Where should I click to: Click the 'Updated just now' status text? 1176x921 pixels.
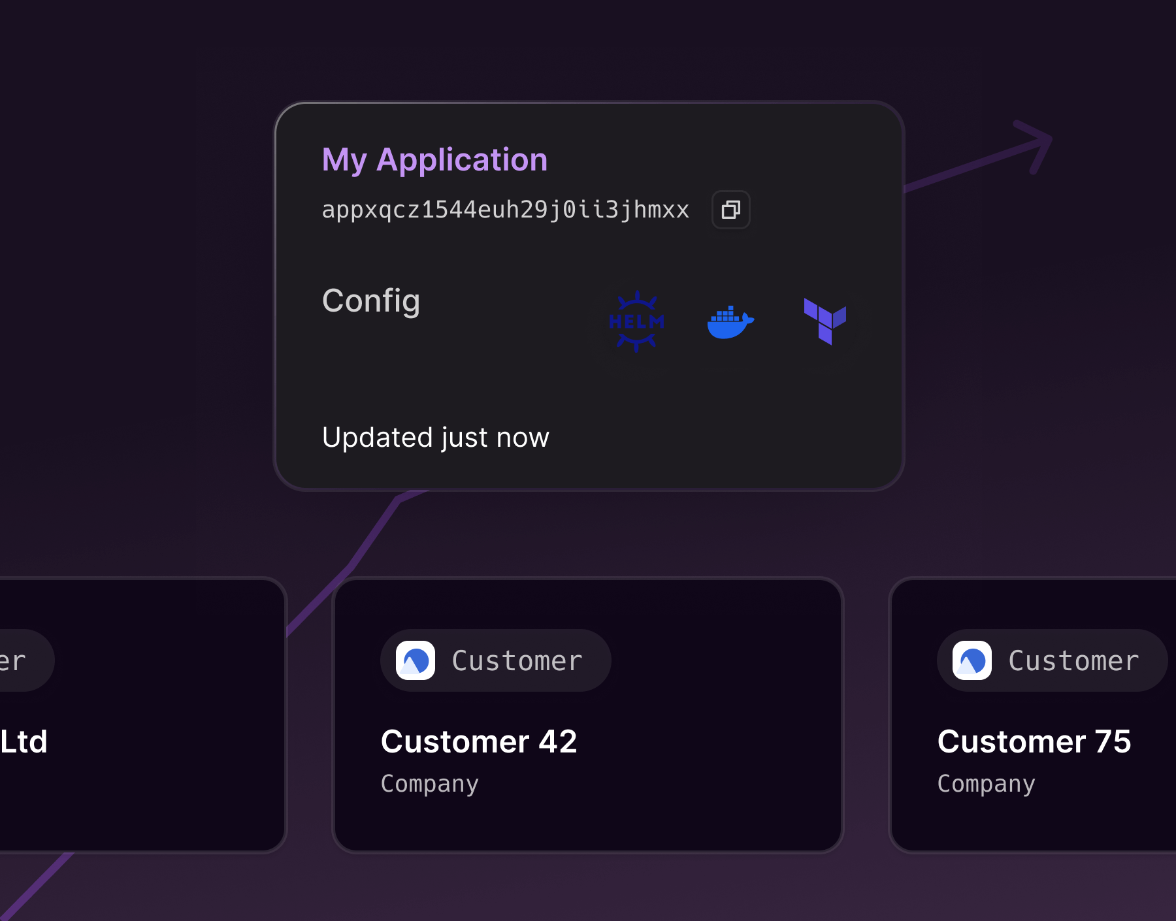435,437
